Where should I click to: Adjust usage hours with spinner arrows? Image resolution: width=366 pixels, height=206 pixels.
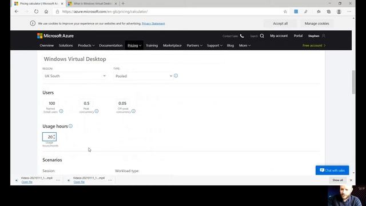pyautogui.click(x=54, y=137)
